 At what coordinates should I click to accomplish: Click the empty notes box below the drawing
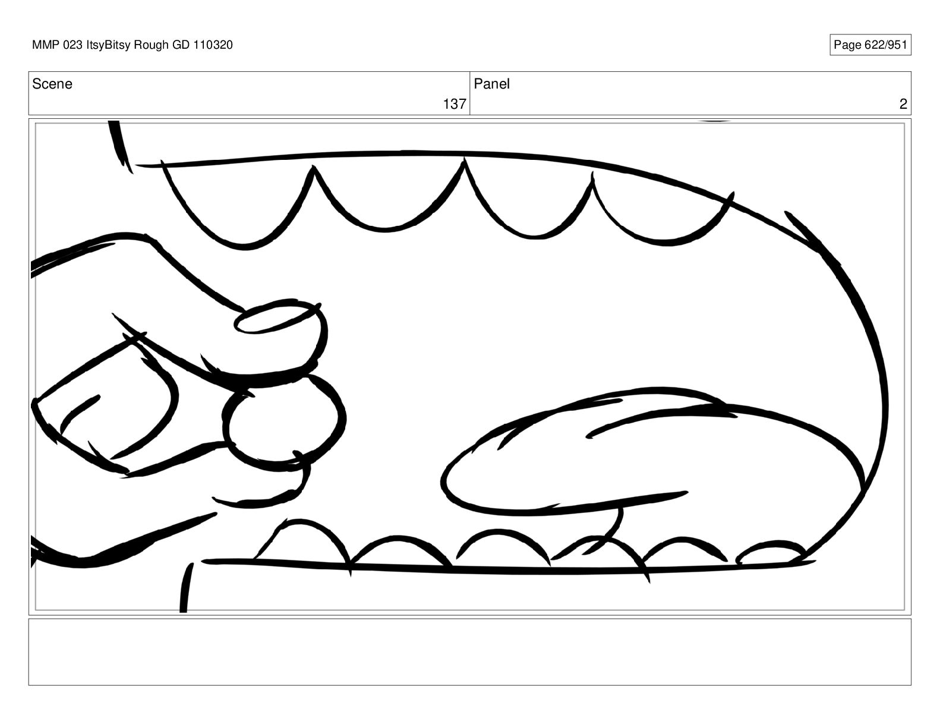pos(469,652)
